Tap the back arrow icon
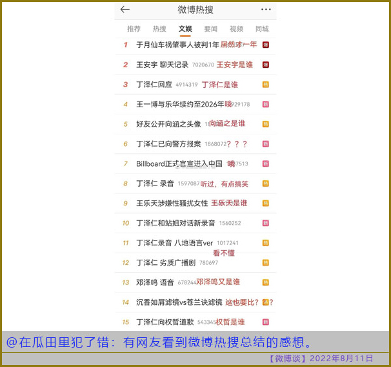This screenshot has width=391, height=367. (x=125, y=10)
